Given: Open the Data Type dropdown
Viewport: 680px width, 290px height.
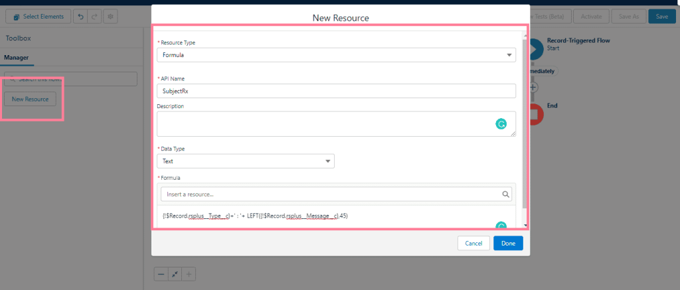Looking at the screenshot, I should (x=246, y=161).
